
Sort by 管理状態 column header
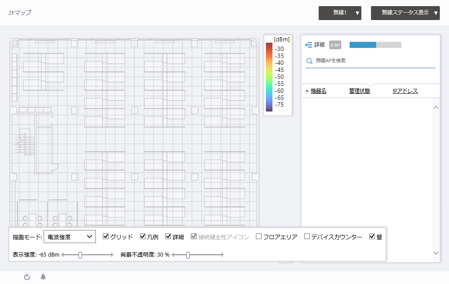point(359,91)
